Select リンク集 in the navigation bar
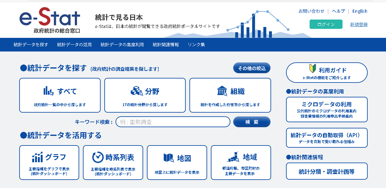The image size is (386, 188). pyautogui.click(x=196, y=45)
